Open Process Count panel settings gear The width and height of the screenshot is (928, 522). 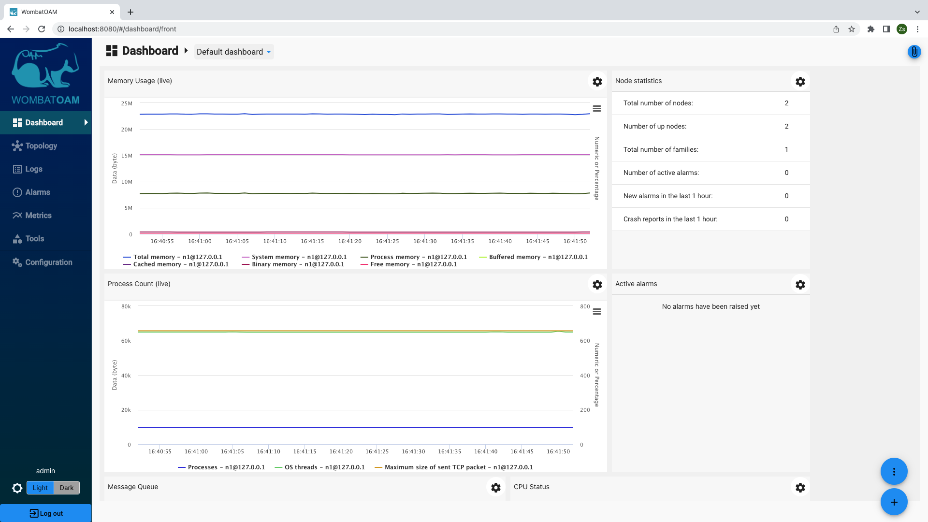[x=597, y=285]
